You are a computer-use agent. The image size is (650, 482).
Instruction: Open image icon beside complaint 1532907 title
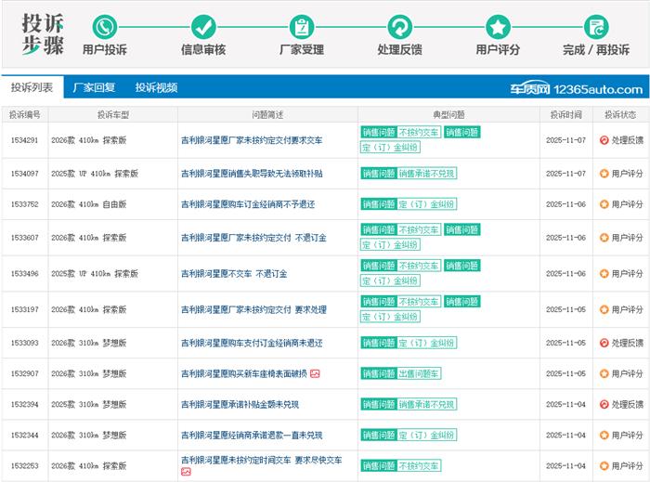(x=315, y=373)
